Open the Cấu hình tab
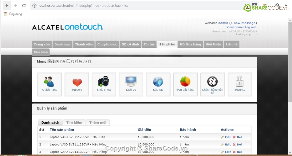The width and height of the screenshot is (292, 156). (41, 52)
